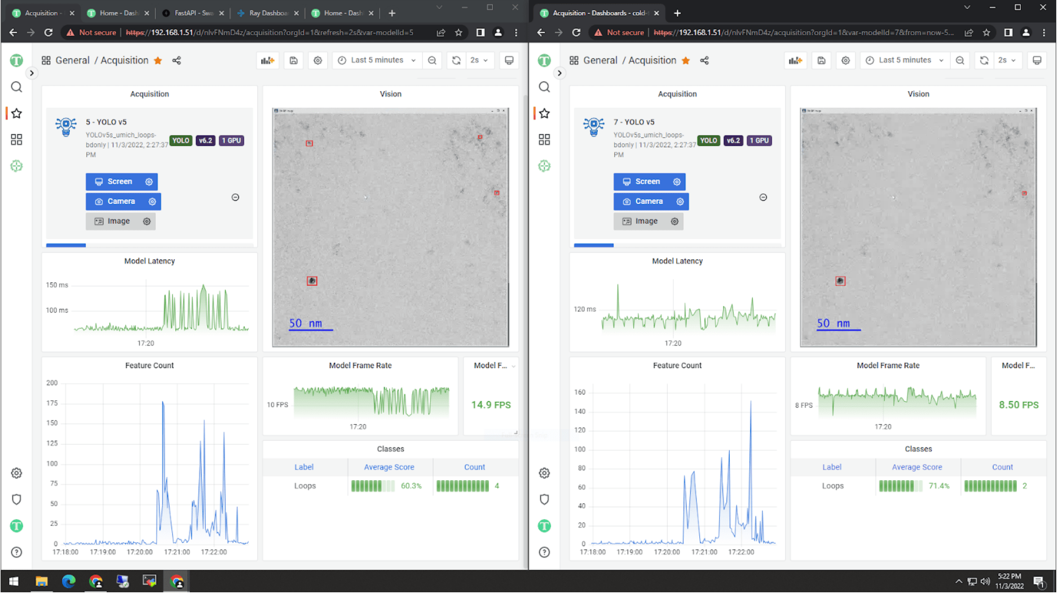Image resolution: width=1058 pixels, height=594 pixels.
Task: Open dashboard settings with the gear icon
Action: click(318, 60)
